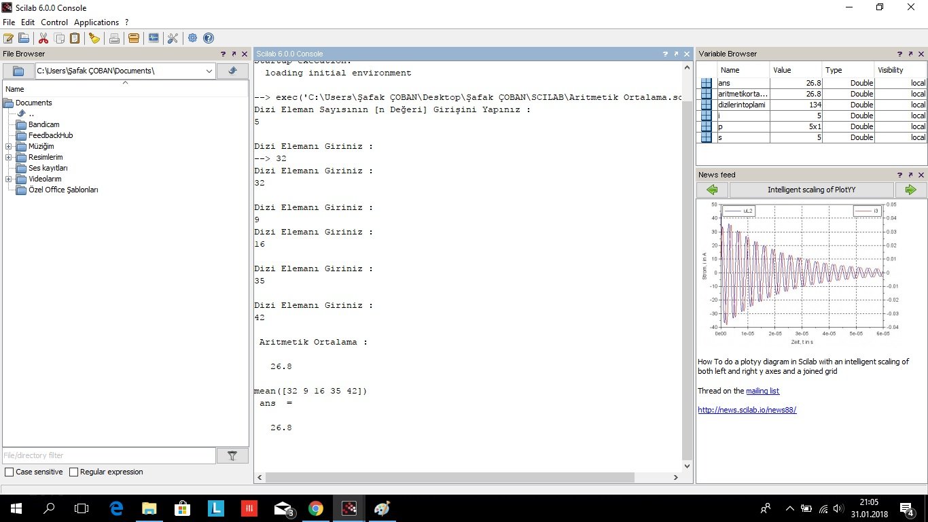Click the Open file toolbar icon
The image size is (928, 522).
point(24,38)
